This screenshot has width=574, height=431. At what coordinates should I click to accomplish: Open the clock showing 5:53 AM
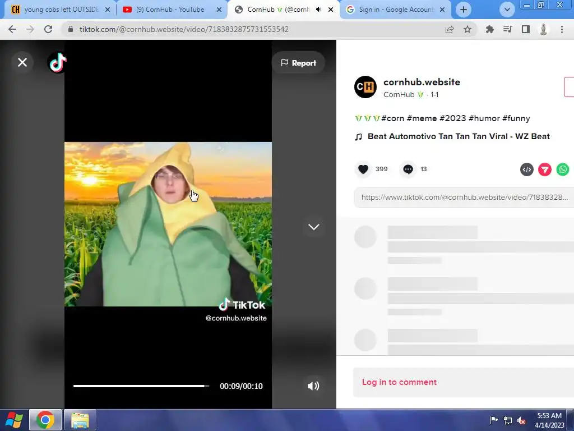(549, 420)
